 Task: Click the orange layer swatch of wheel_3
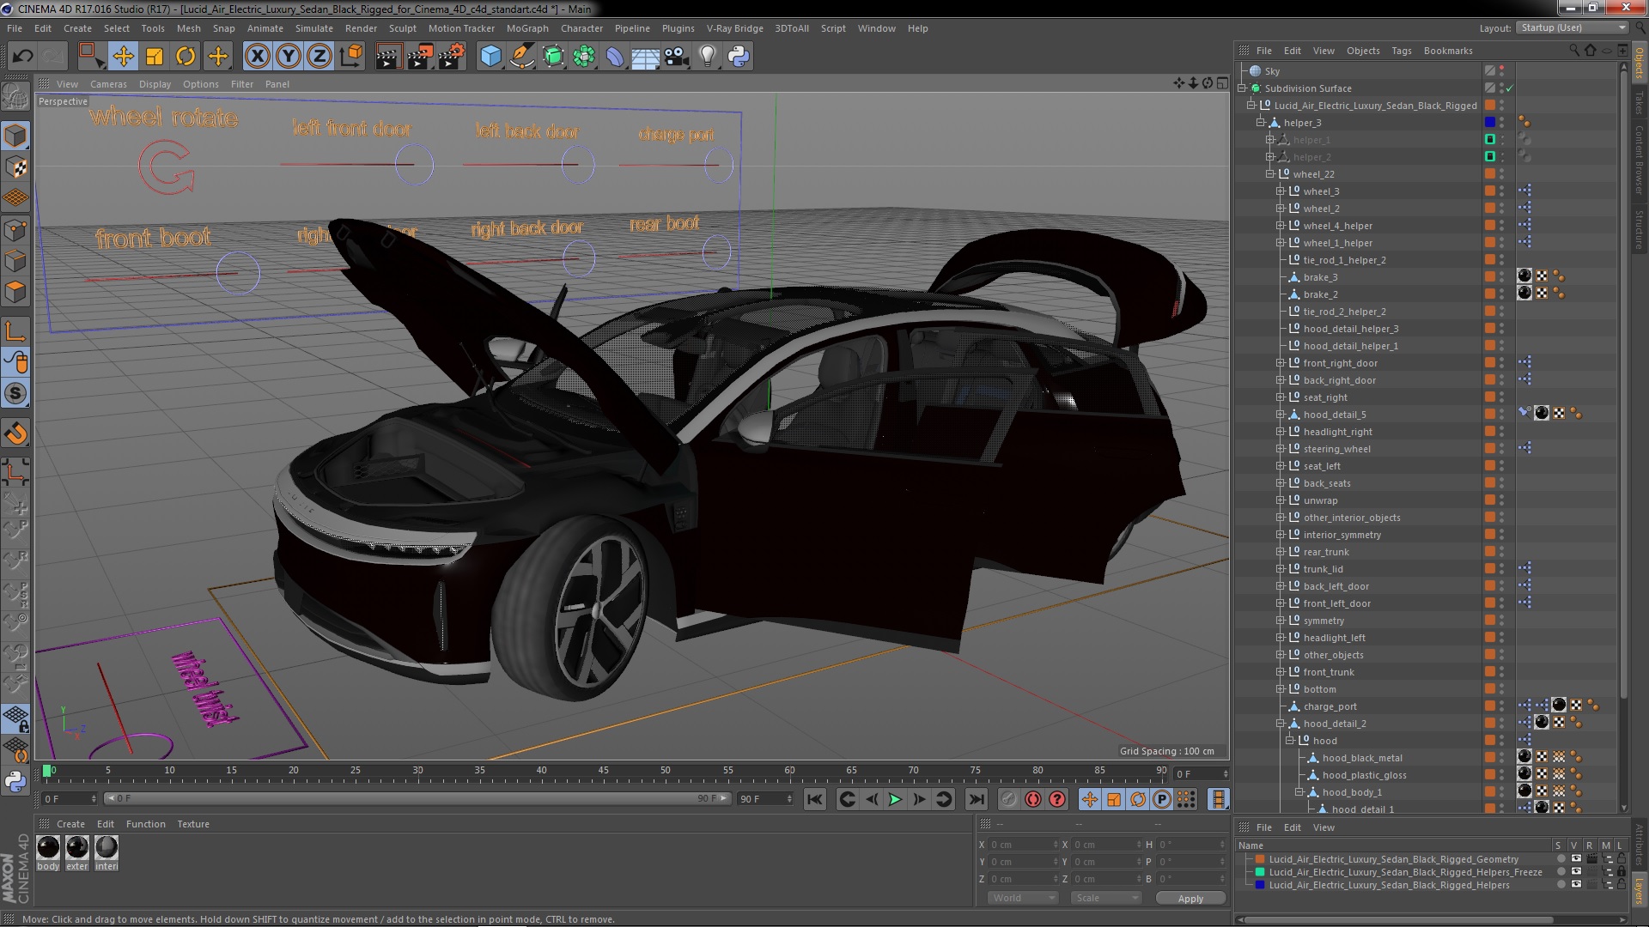tap(1490, 191)
